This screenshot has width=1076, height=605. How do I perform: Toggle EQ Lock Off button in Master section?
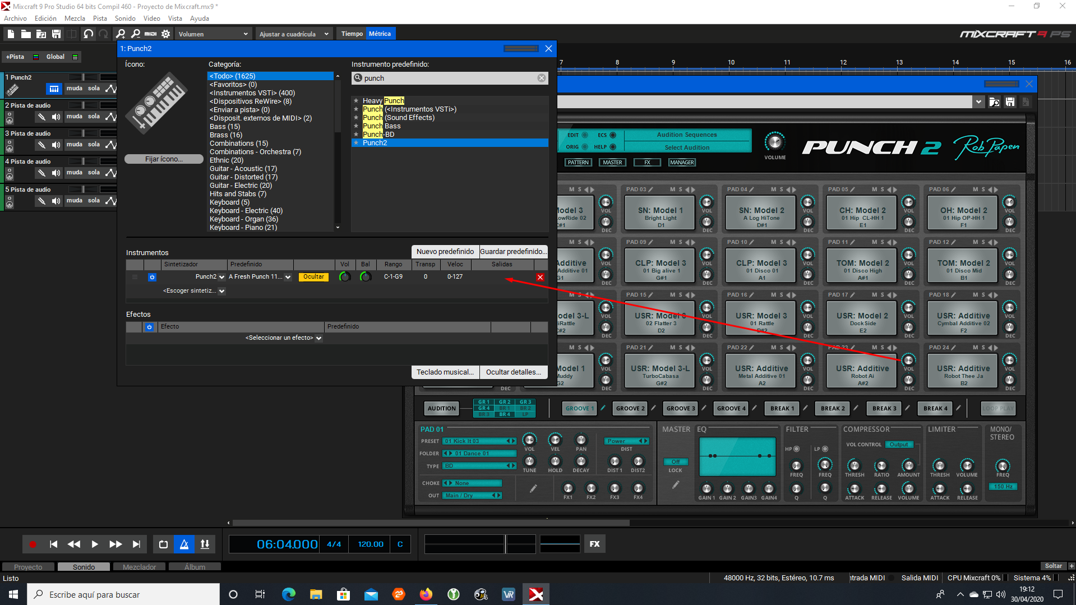[676, 462]
